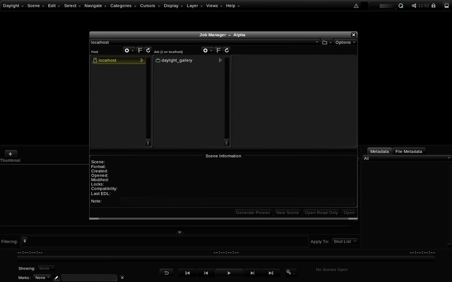Click the Marks pencil edit icon

click(x=56, y=277)
